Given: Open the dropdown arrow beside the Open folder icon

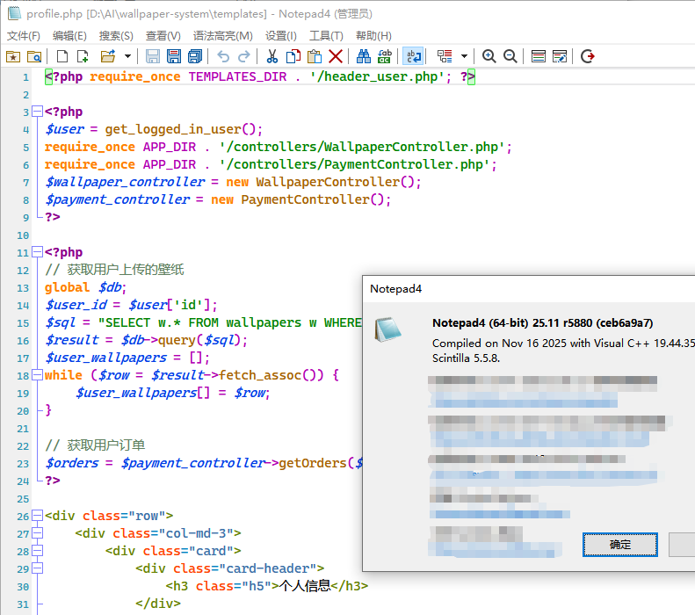Looking at the screenshot, I should coord(128,56).
